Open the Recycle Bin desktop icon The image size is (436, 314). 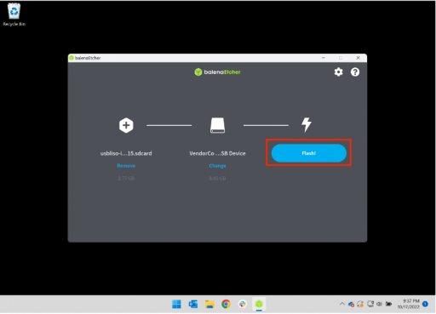14,14
